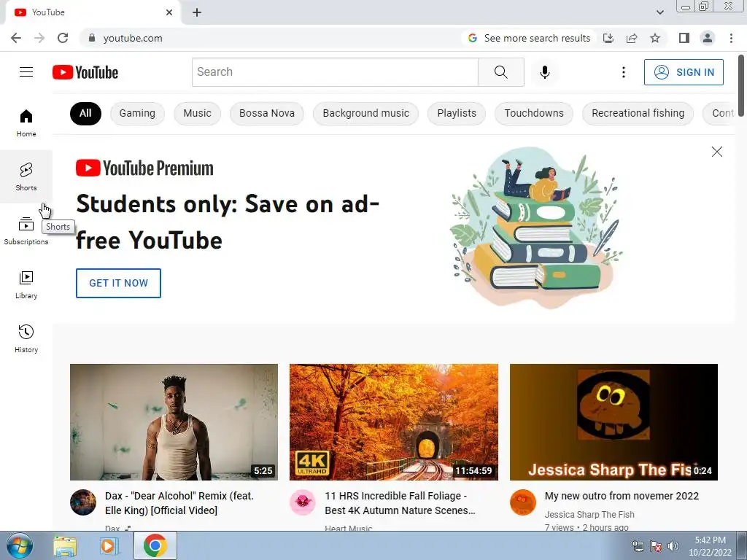Click the page vertical scrollbar thumb
Viewport: 747px width, 560px height.
pos(742,86)
